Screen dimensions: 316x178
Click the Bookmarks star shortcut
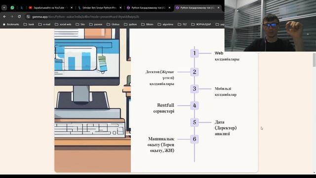(11, 24)
